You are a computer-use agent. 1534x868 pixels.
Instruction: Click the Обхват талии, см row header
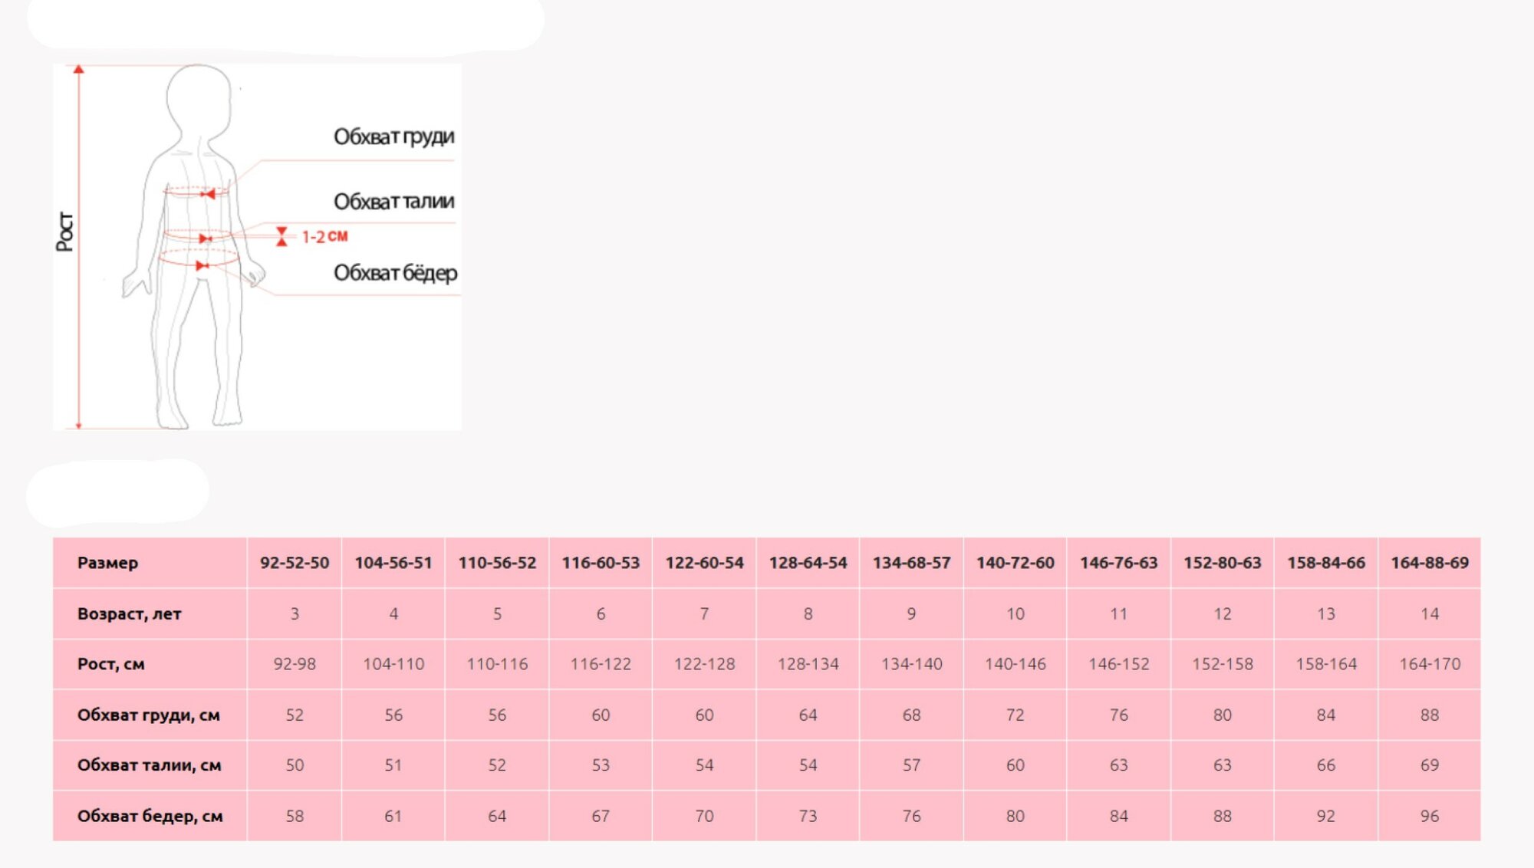149,765
